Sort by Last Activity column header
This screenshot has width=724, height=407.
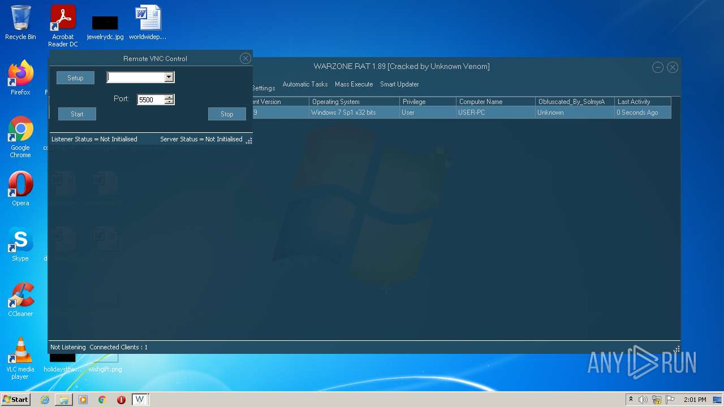tap(643, 102)
